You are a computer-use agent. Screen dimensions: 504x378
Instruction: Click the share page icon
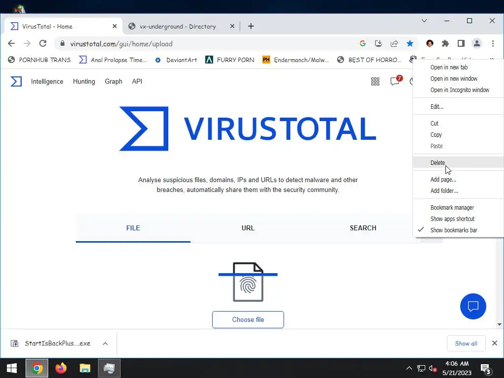pyautogui.click(x=394, y=43)
